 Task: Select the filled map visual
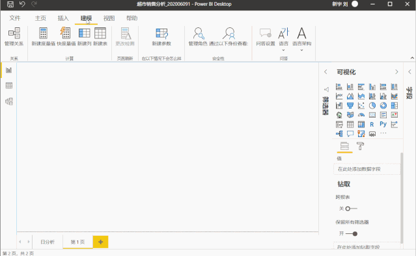(x=350, y=115)
